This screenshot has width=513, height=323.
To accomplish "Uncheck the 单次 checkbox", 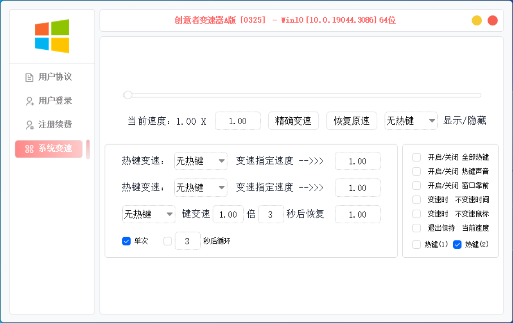I will pos(126,241).
